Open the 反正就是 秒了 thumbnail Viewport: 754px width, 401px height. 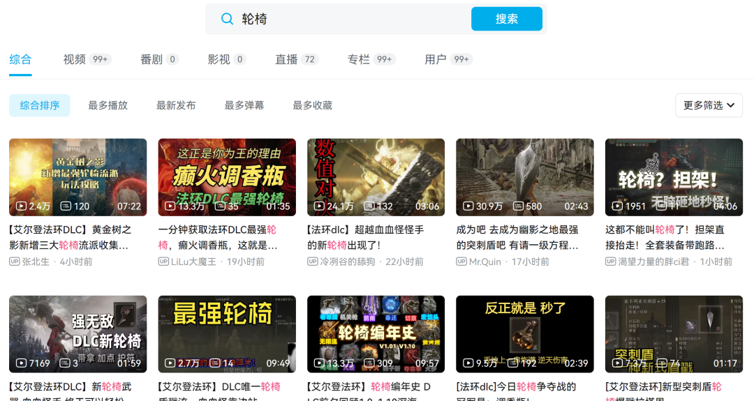point(524,334)
